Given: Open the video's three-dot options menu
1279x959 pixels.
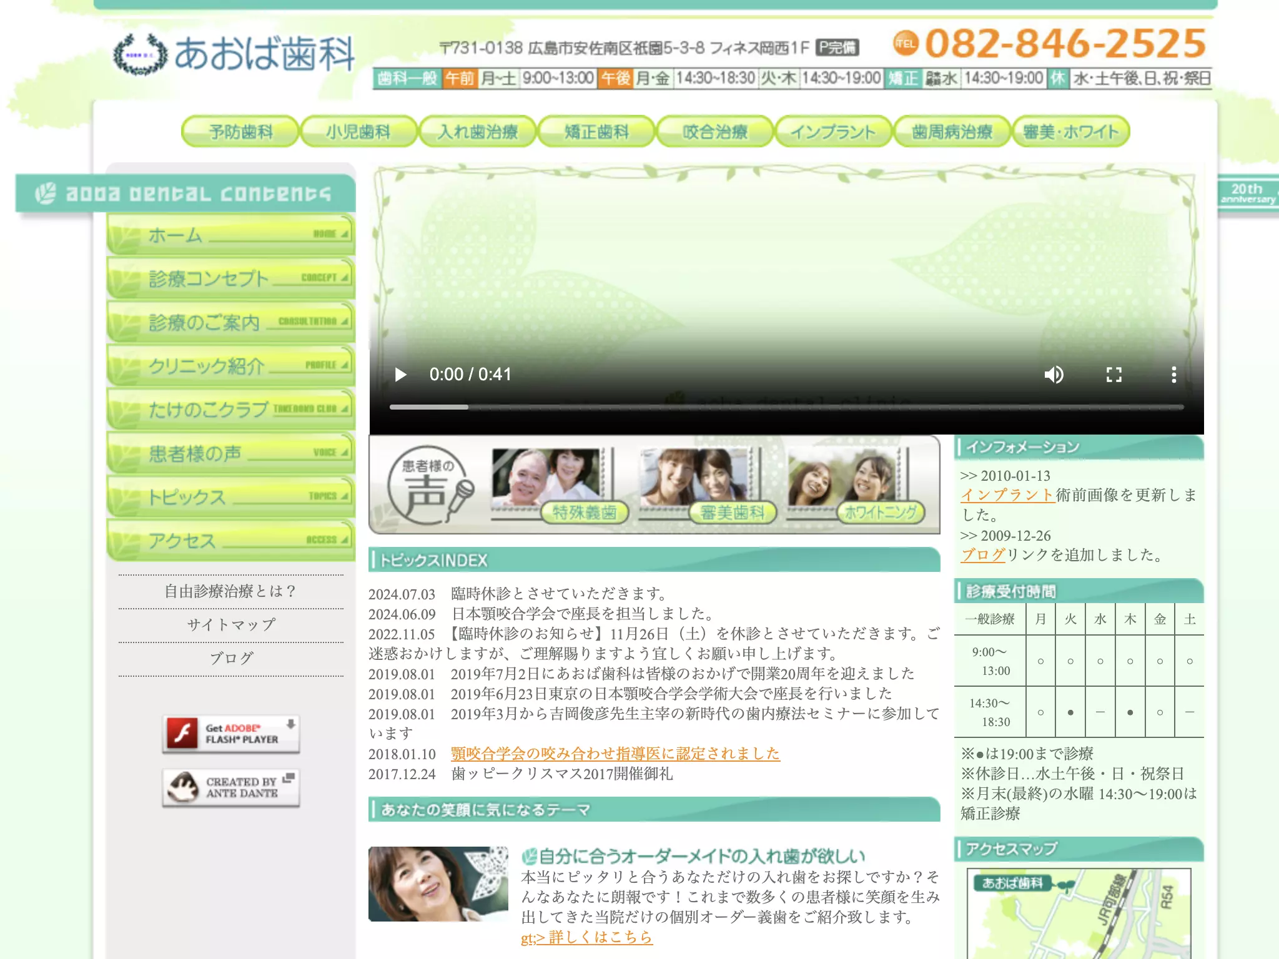Looking at the screenshot, I should click(x=1173, y=375).
